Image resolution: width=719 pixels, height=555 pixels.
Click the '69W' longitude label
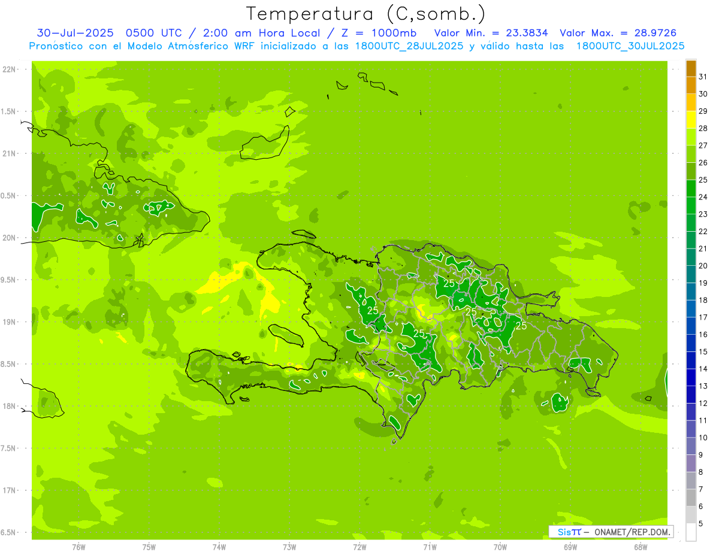point(570,547)
